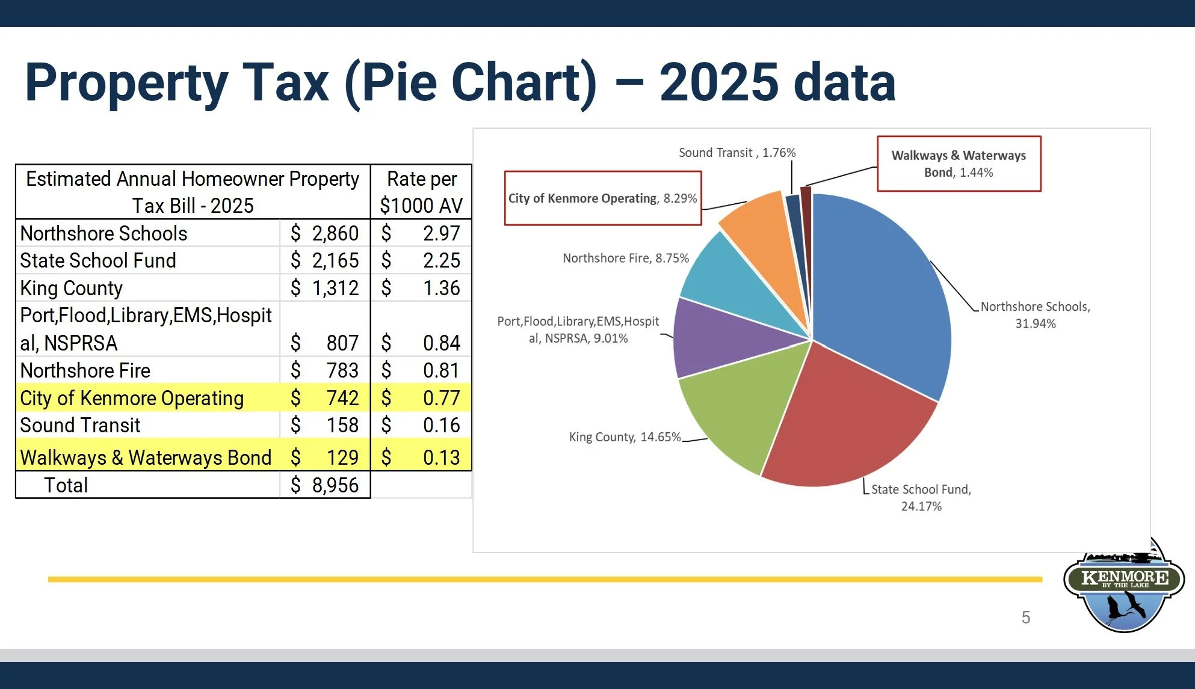
Task: Select 'State School Fund' table row name
Action: 98,260
